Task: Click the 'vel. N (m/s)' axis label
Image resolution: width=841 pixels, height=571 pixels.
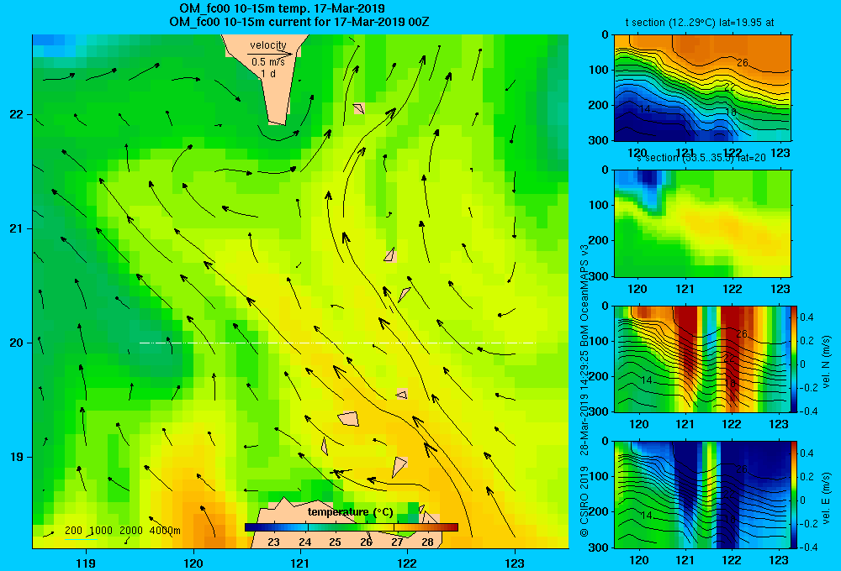Action: [826, 362]
